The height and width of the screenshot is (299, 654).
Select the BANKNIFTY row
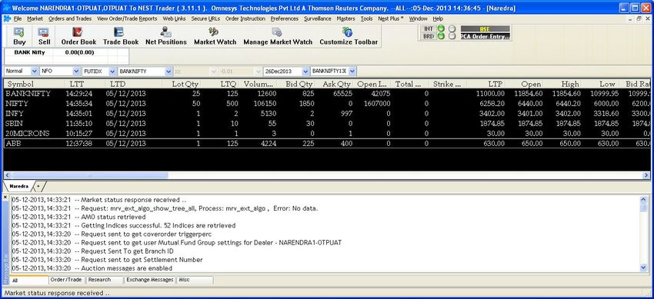(327, 94)
